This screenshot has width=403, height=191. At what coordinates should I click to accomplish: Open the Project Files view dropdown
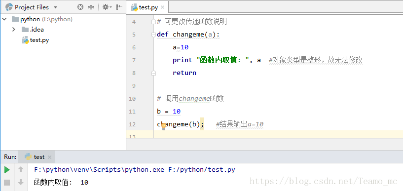[x=56, y=7]
